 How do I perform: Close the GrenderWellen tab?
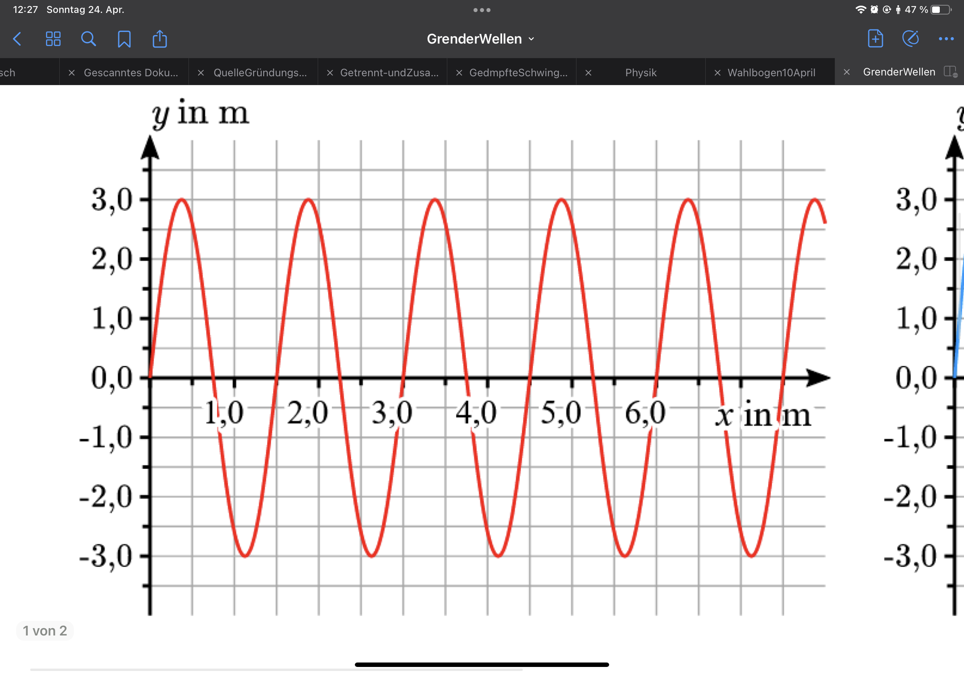pos(847,72)
